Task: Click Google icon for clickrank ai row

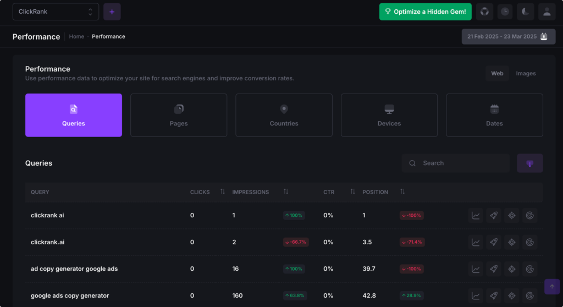Action: (x=529, y=215)
